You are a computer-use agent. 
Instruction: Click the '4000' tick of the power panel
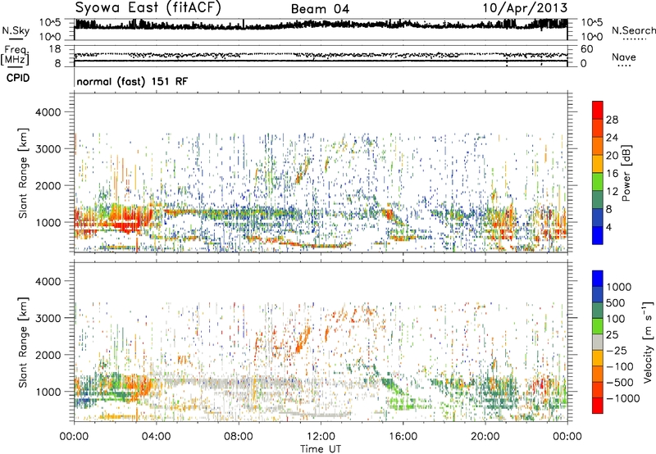48,112
